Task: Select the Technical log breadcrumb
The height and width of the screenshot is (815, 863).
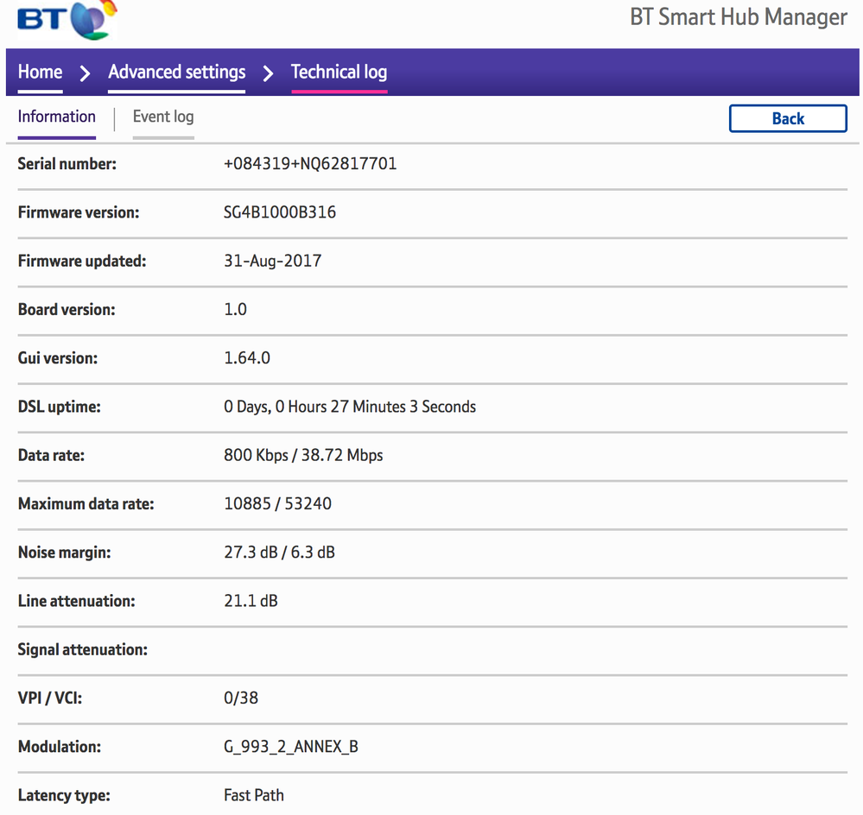Action: pyautogui.click(x=339, y=72)
